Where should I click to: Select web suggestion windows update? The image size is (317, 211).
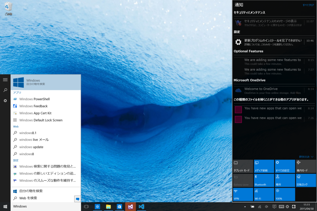pyautogui.click(x=46, y=147)
